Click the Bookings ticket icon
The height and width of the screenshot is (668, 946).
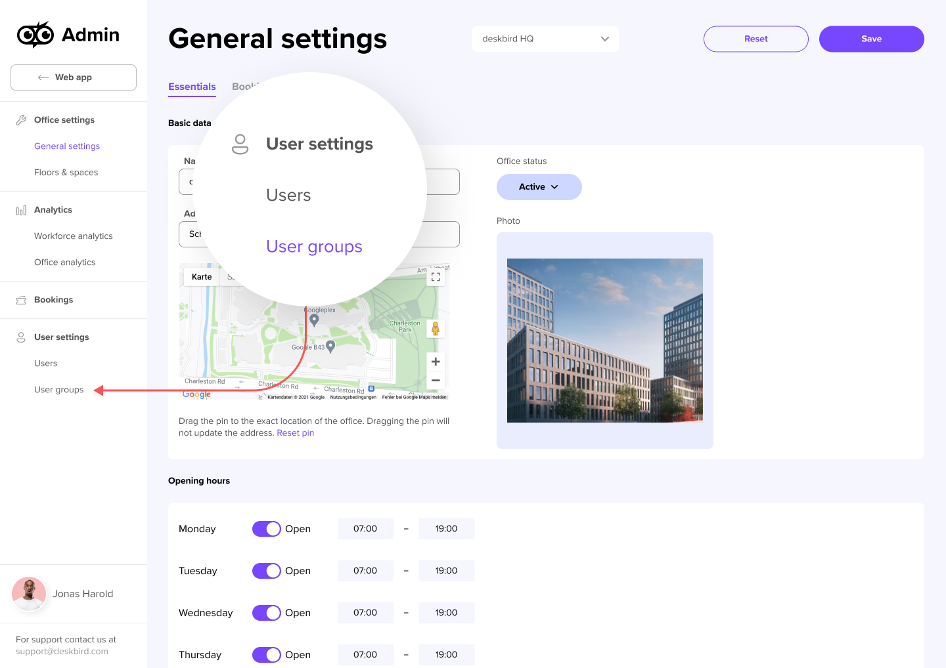point(21,300)
